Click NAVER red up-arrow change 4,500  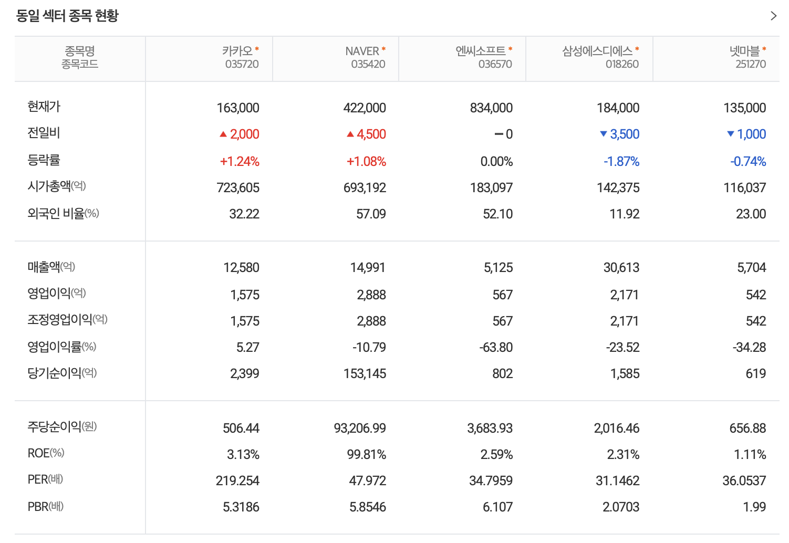tap(366, 134)
